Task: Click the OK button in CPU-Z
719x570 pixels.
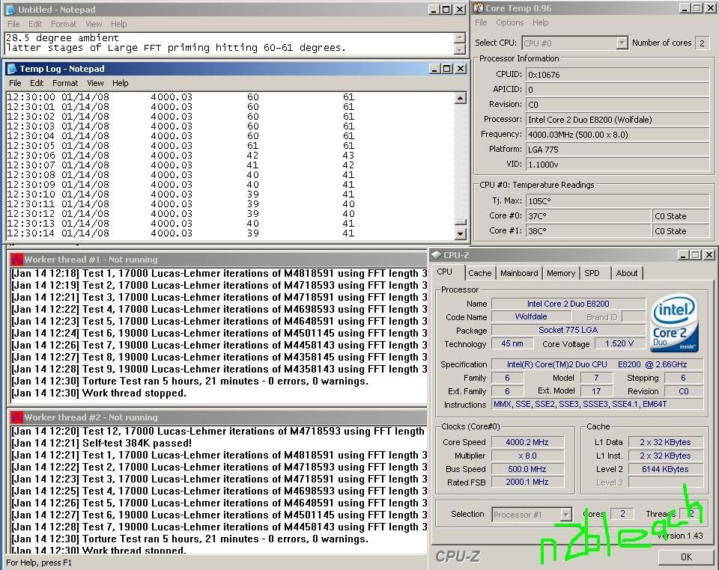Action: click(x=686, y=557)
